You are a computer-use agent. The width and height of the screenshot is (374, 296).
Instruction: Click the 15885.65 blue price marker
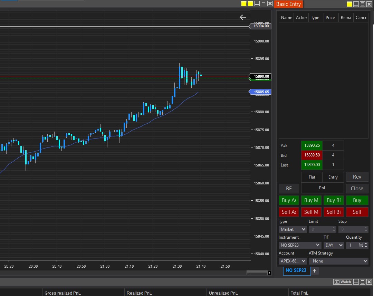tap(261, 92)
